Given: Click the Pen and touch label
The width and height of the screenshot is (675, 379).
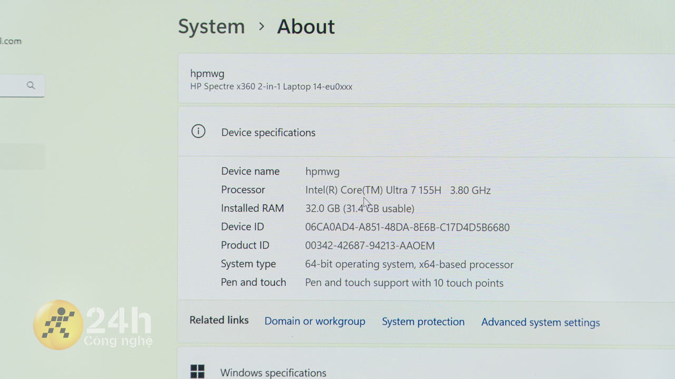Looking at the screenshot, I should coord(254,282).
